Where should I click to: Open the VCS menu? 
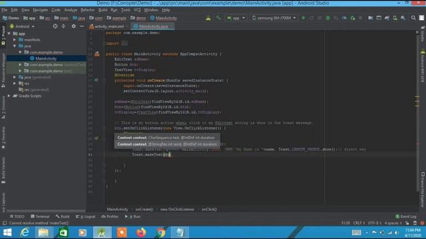[137, 10]
